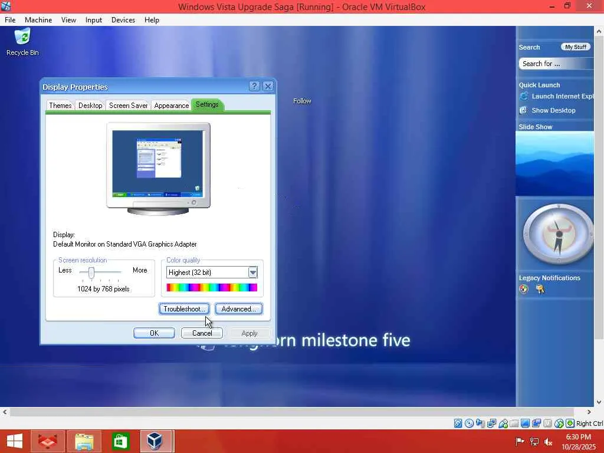Viewport: 604px width, 453px height.
Task: Click the Quick Launch sidebar header
Action: (539, 85)
